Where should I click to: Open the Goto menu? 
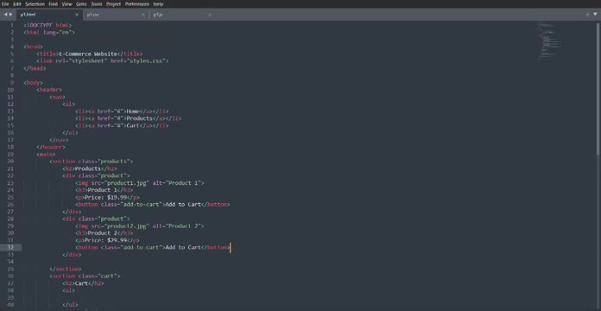click(x=81, y=4)
